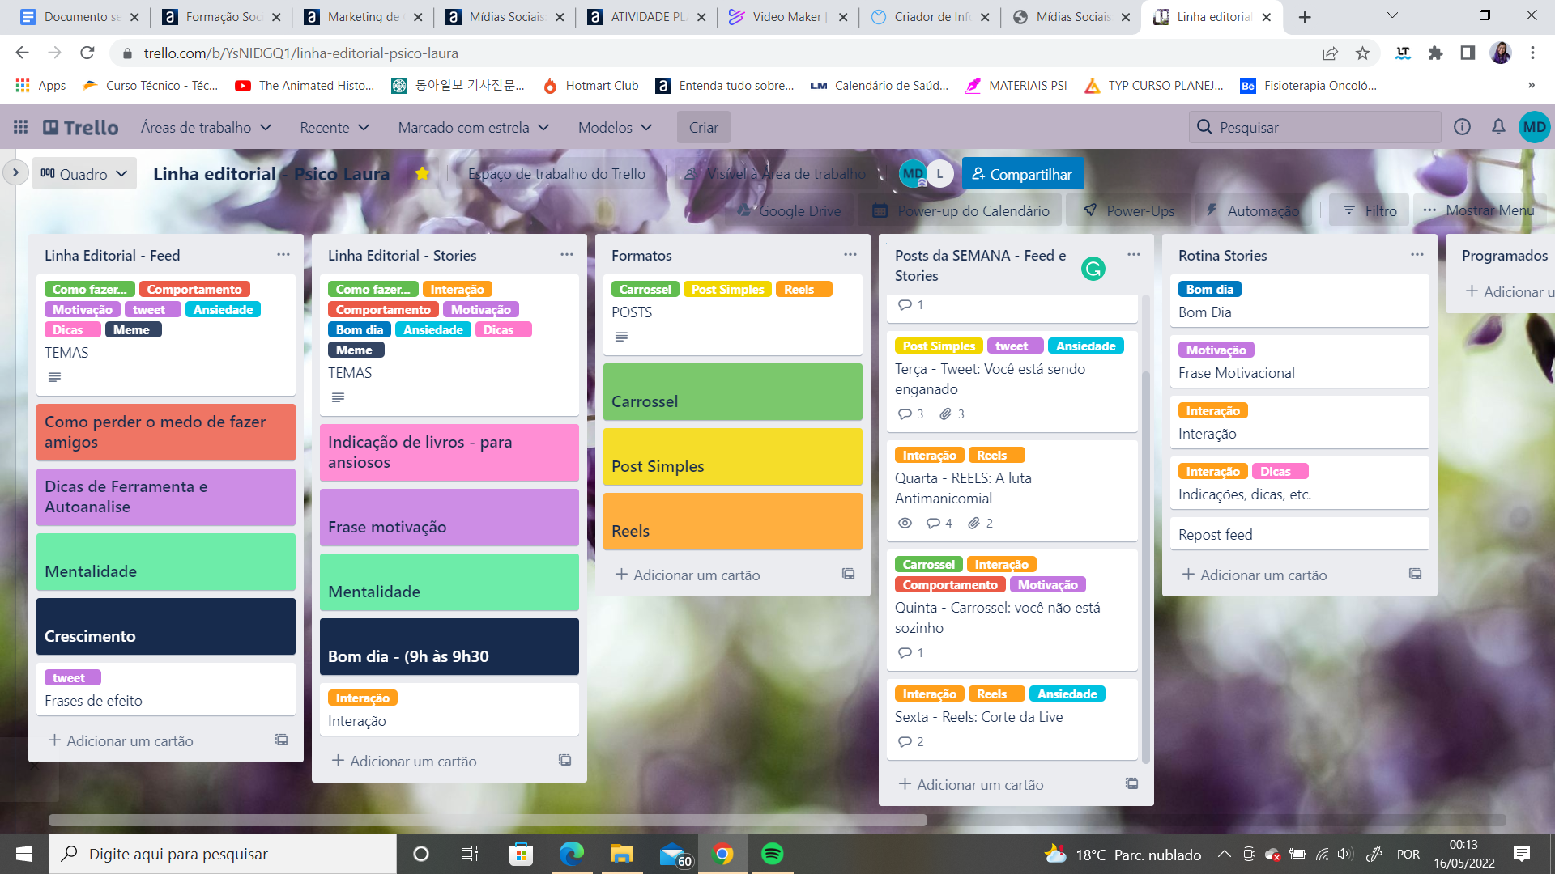Viewport: 1555px width, 874px height.
Task: Click the Criar button
Action: point(703,127)
